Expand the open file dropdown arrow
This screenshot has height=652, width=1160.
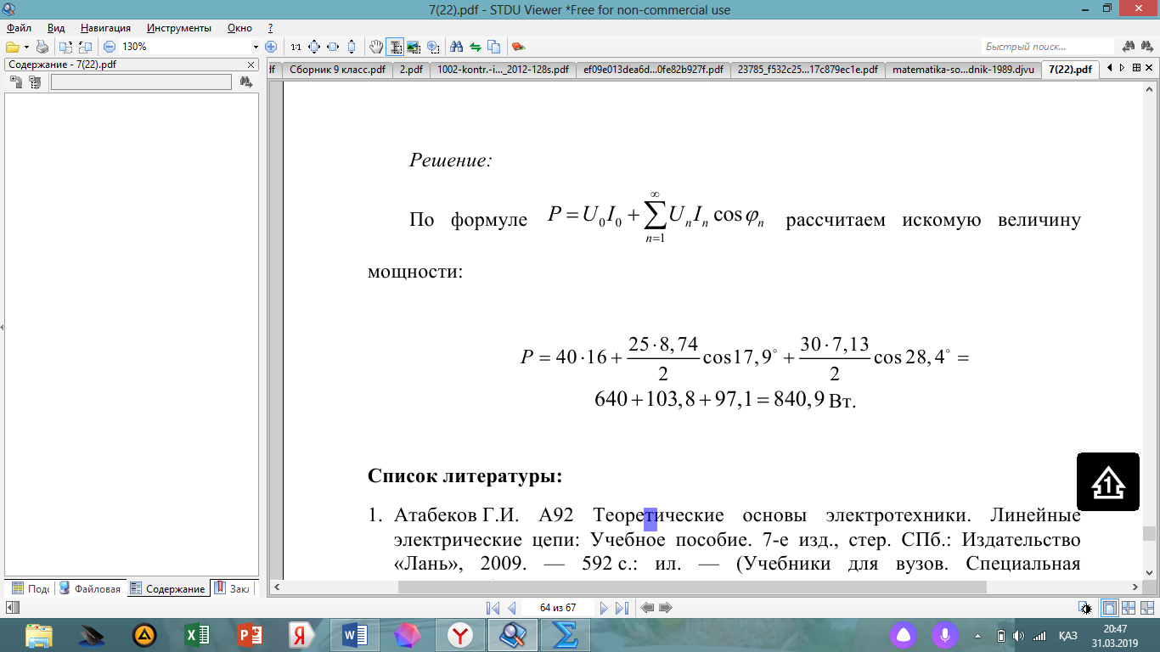pos(26,47)
